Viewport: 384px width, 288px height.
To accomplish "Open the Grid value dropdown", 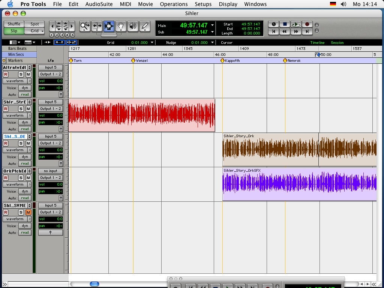I will tap(152, 42).
